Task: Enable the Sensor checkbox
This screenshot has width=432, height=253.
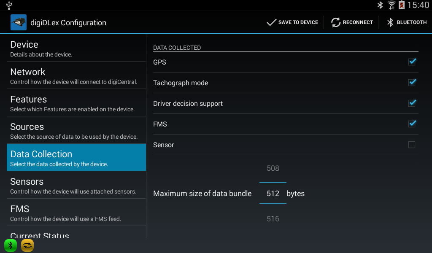Action: (412, 145)
